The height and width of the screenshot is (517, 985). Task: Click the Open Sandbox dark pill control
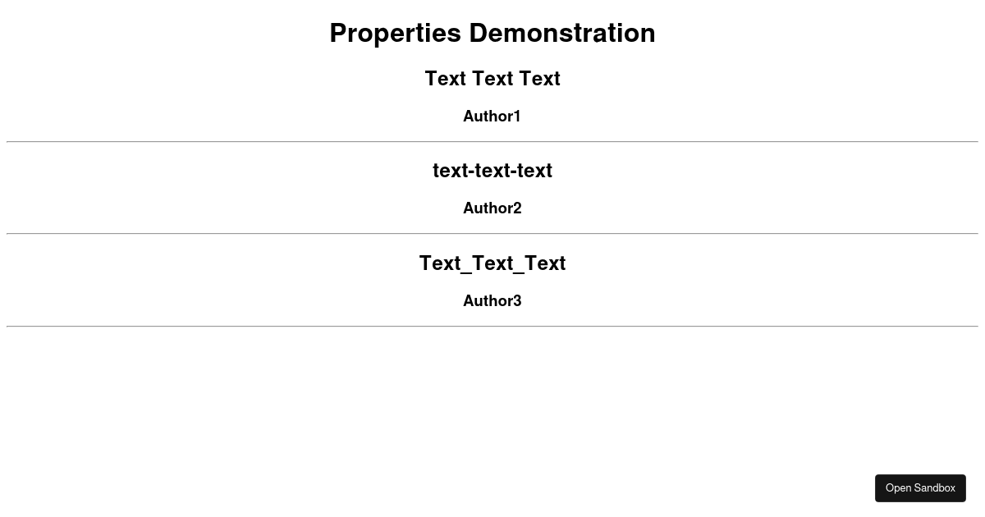pos(920,487)
